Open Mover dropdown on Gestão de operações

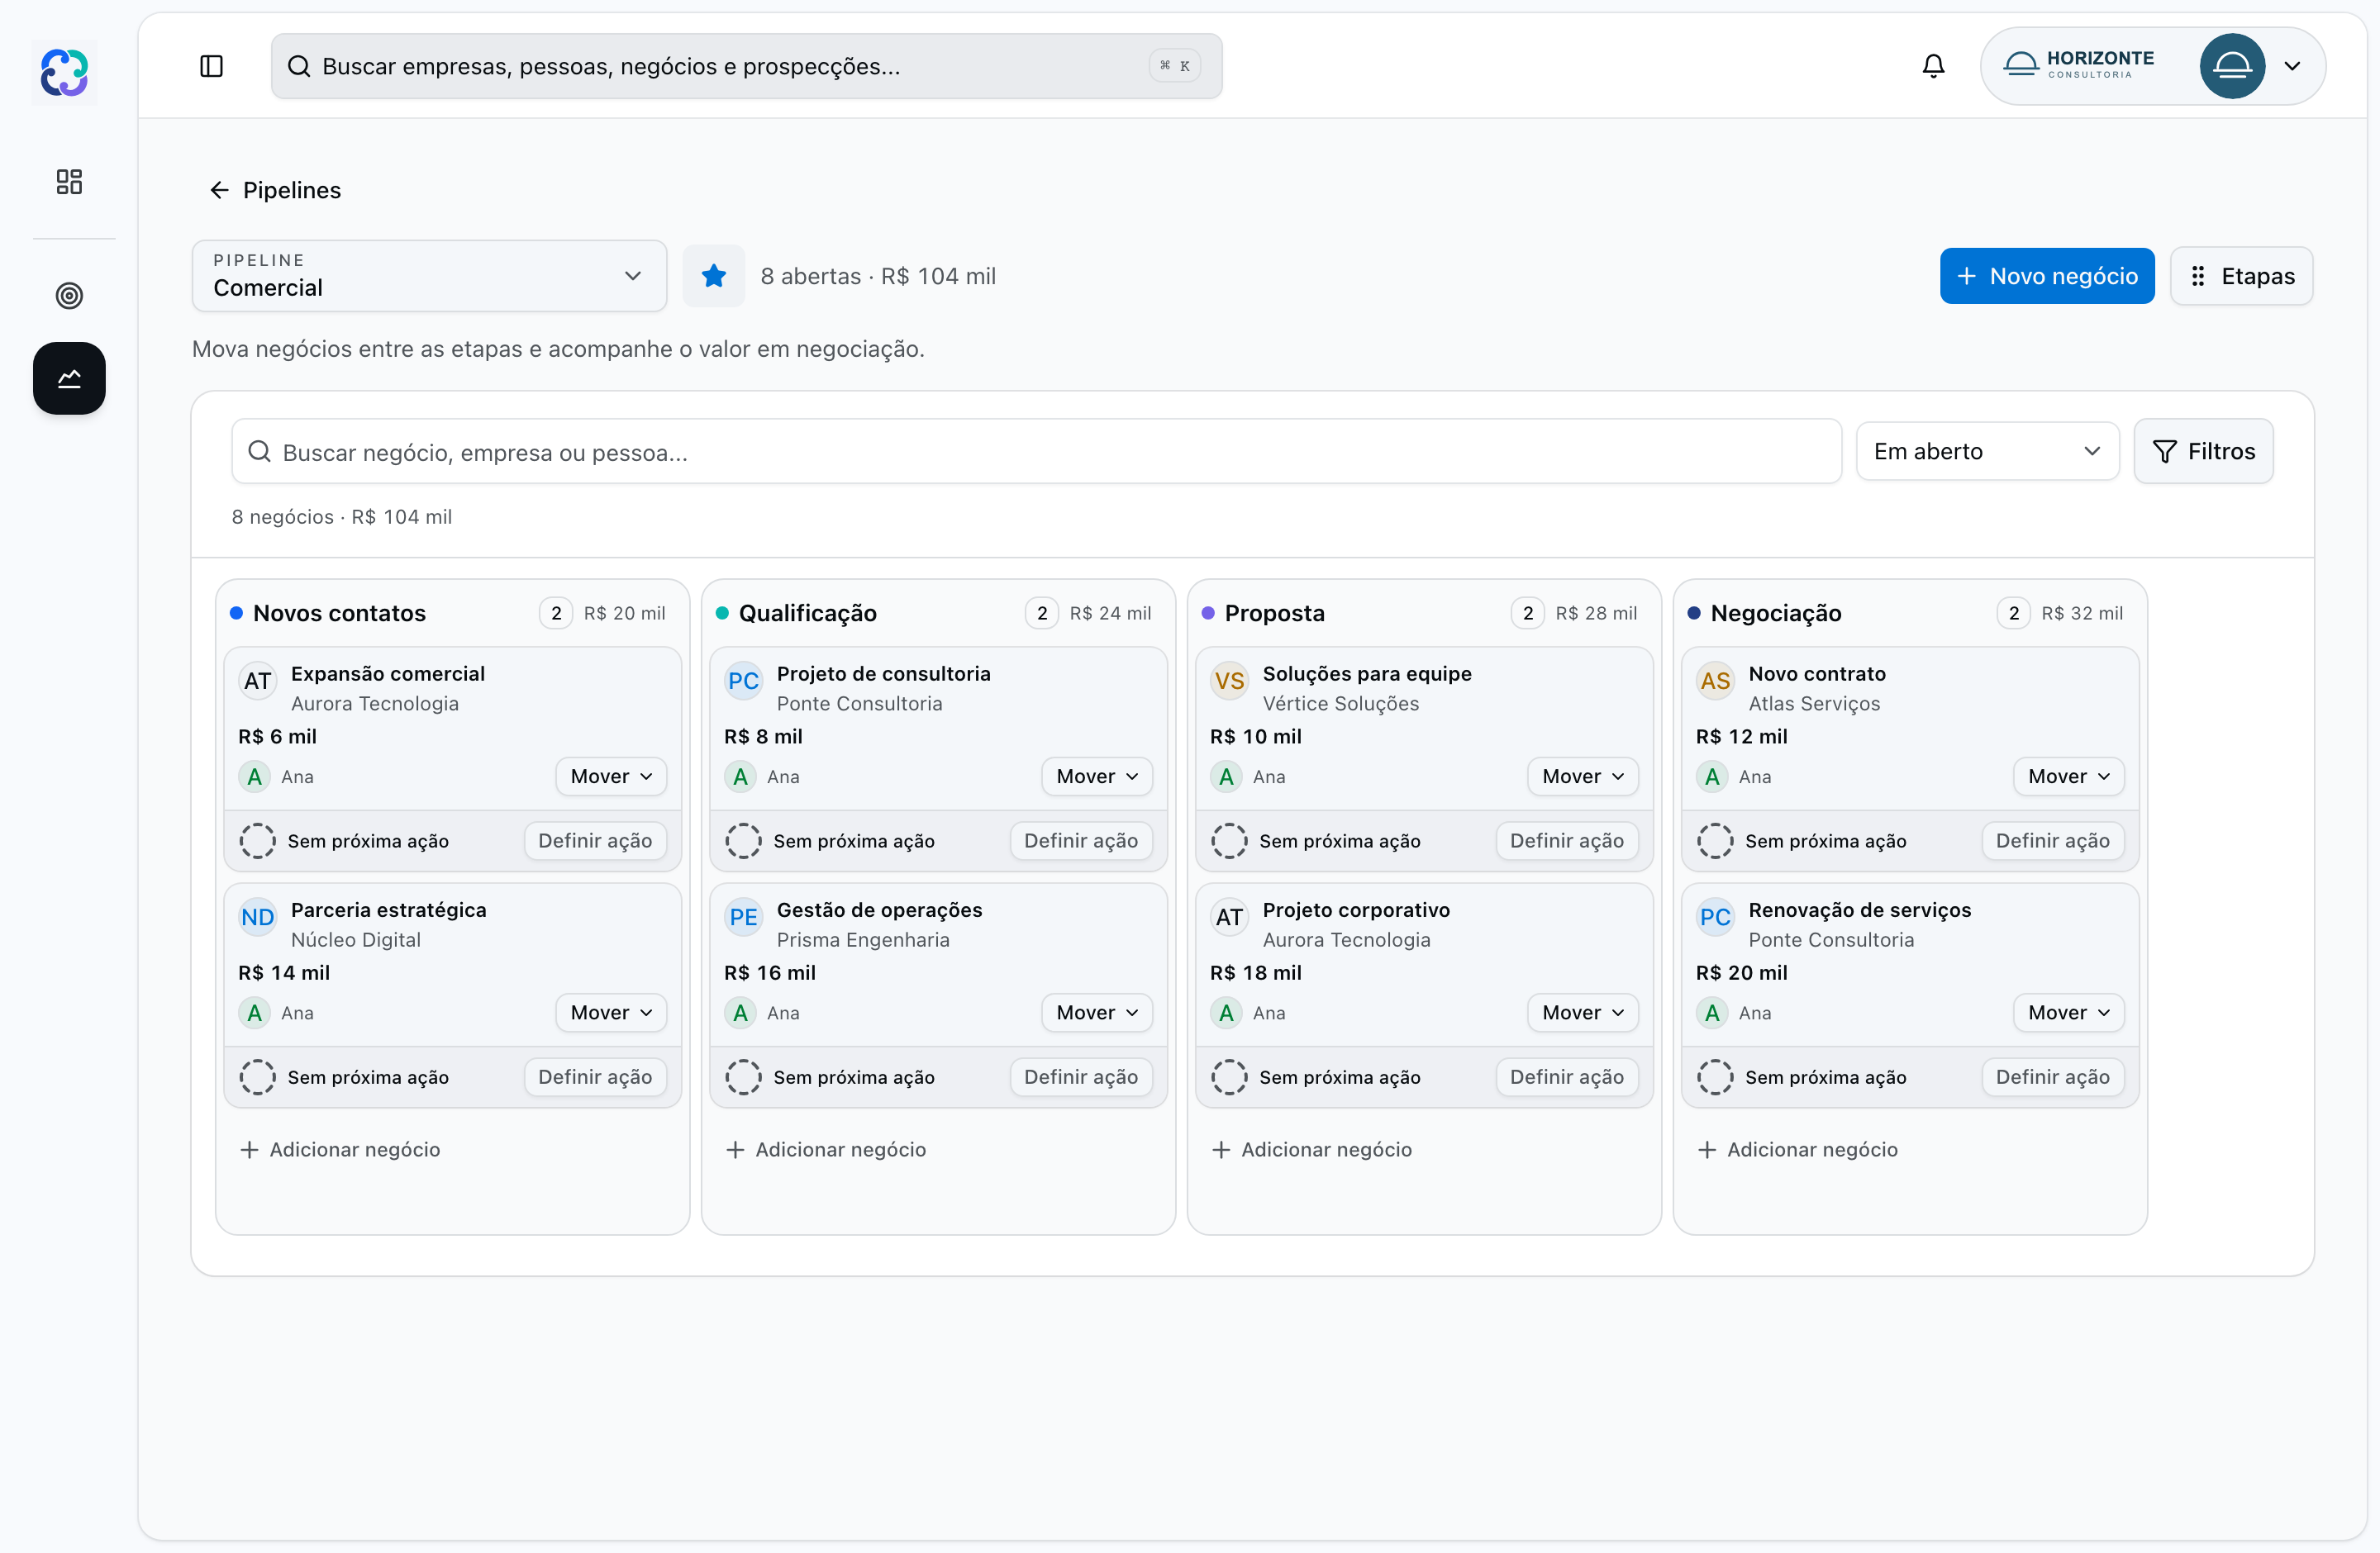[1097, 1013]
